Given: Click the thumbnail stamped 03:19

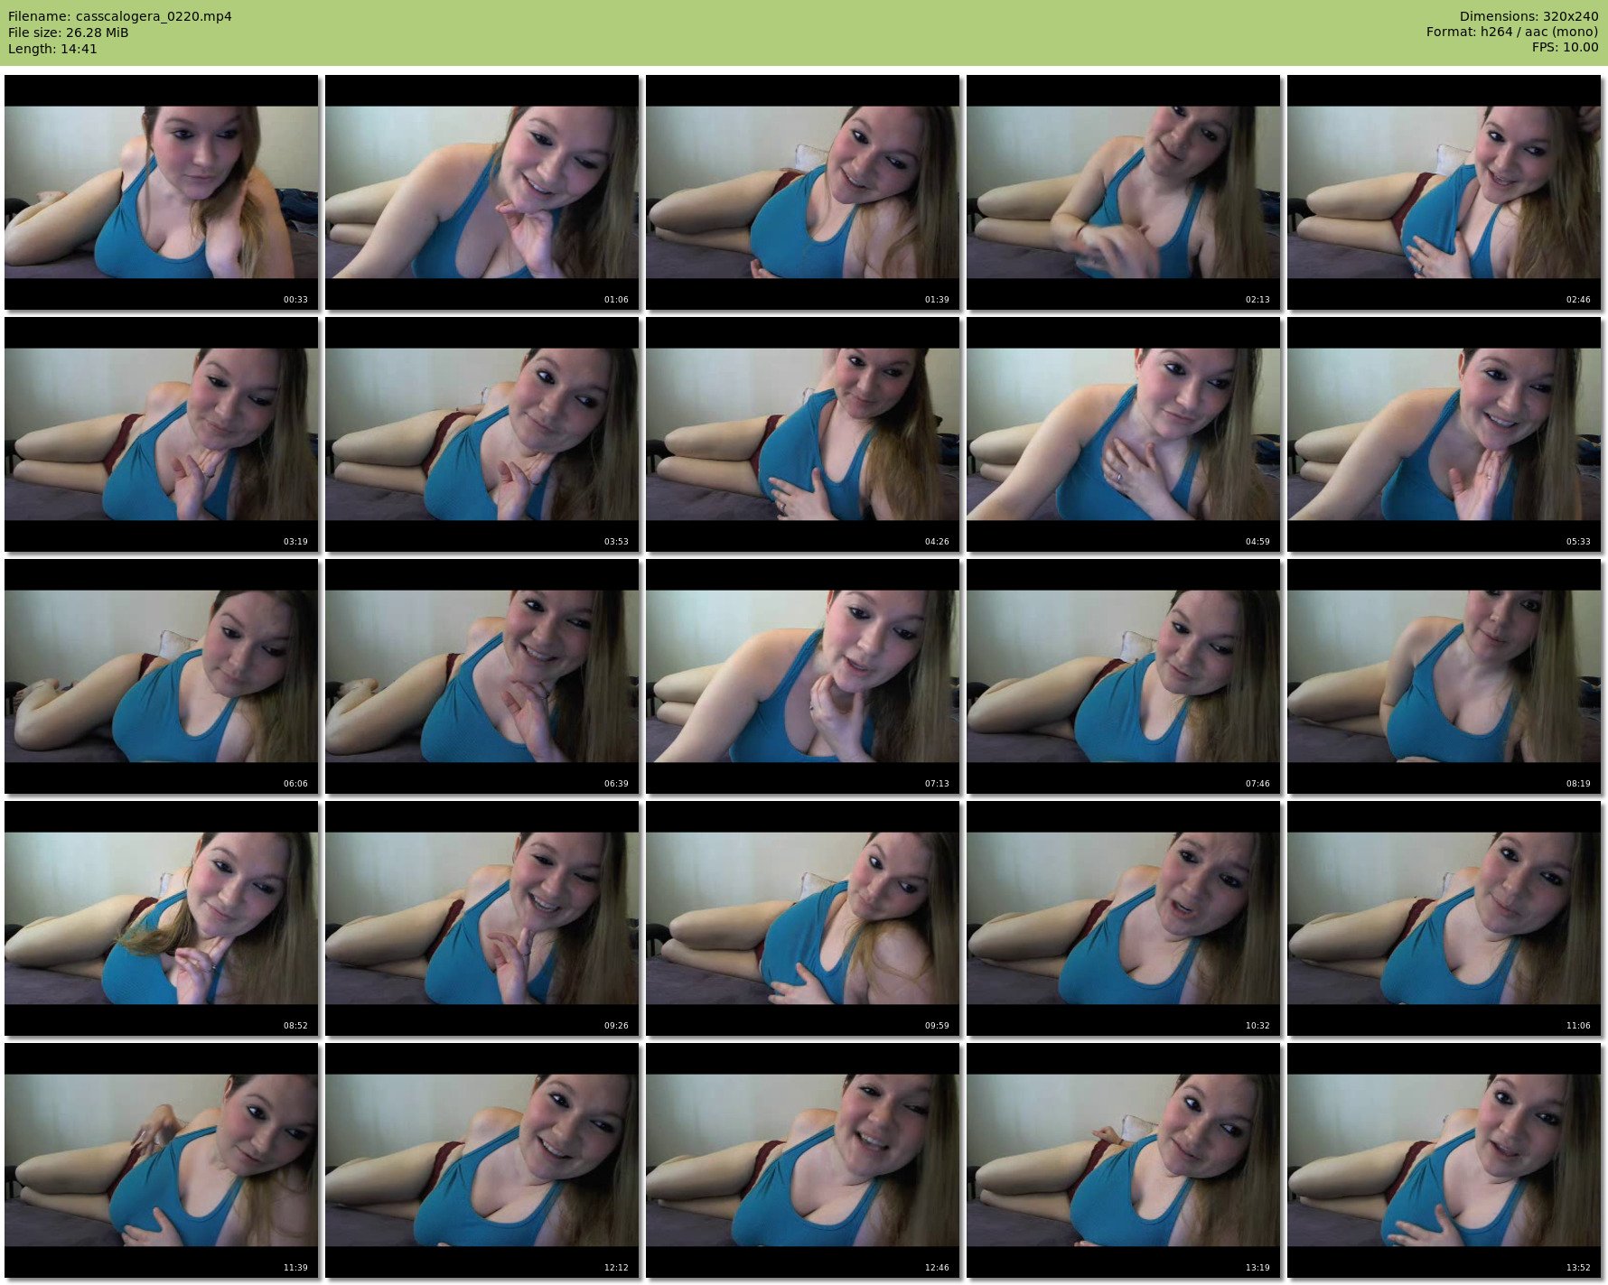Looking at the screenshot, I should click(x=162, y=434).
